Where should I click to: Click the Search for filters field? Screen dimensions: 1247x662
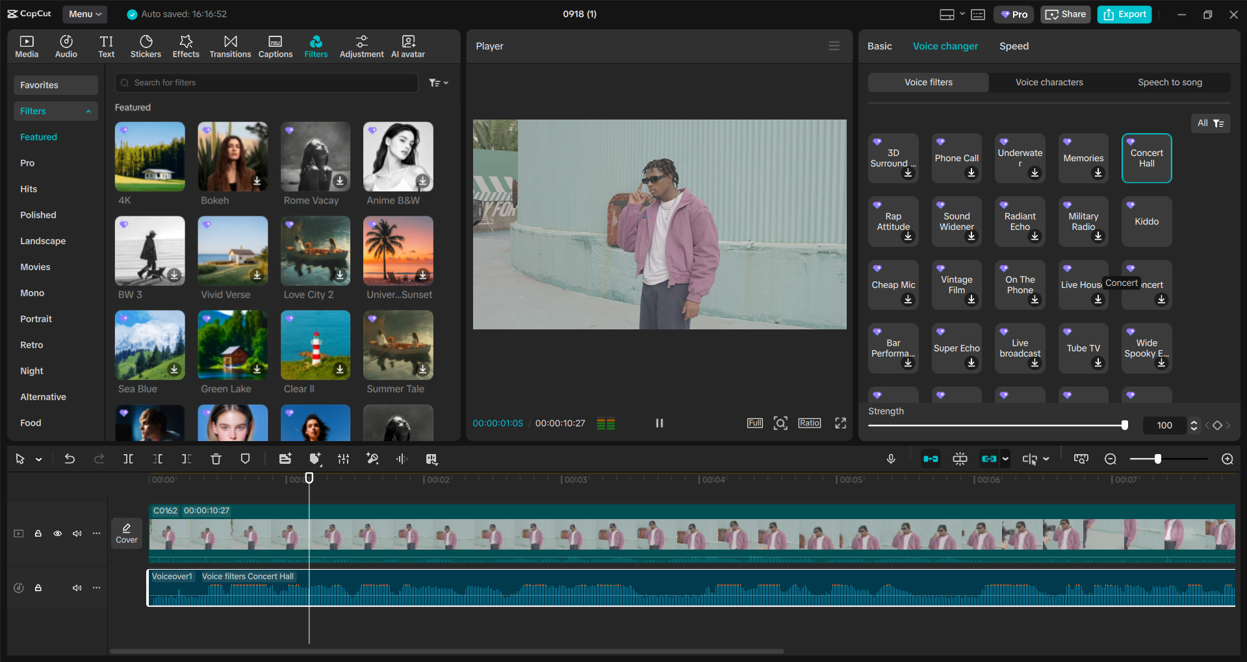click(266, 83)
